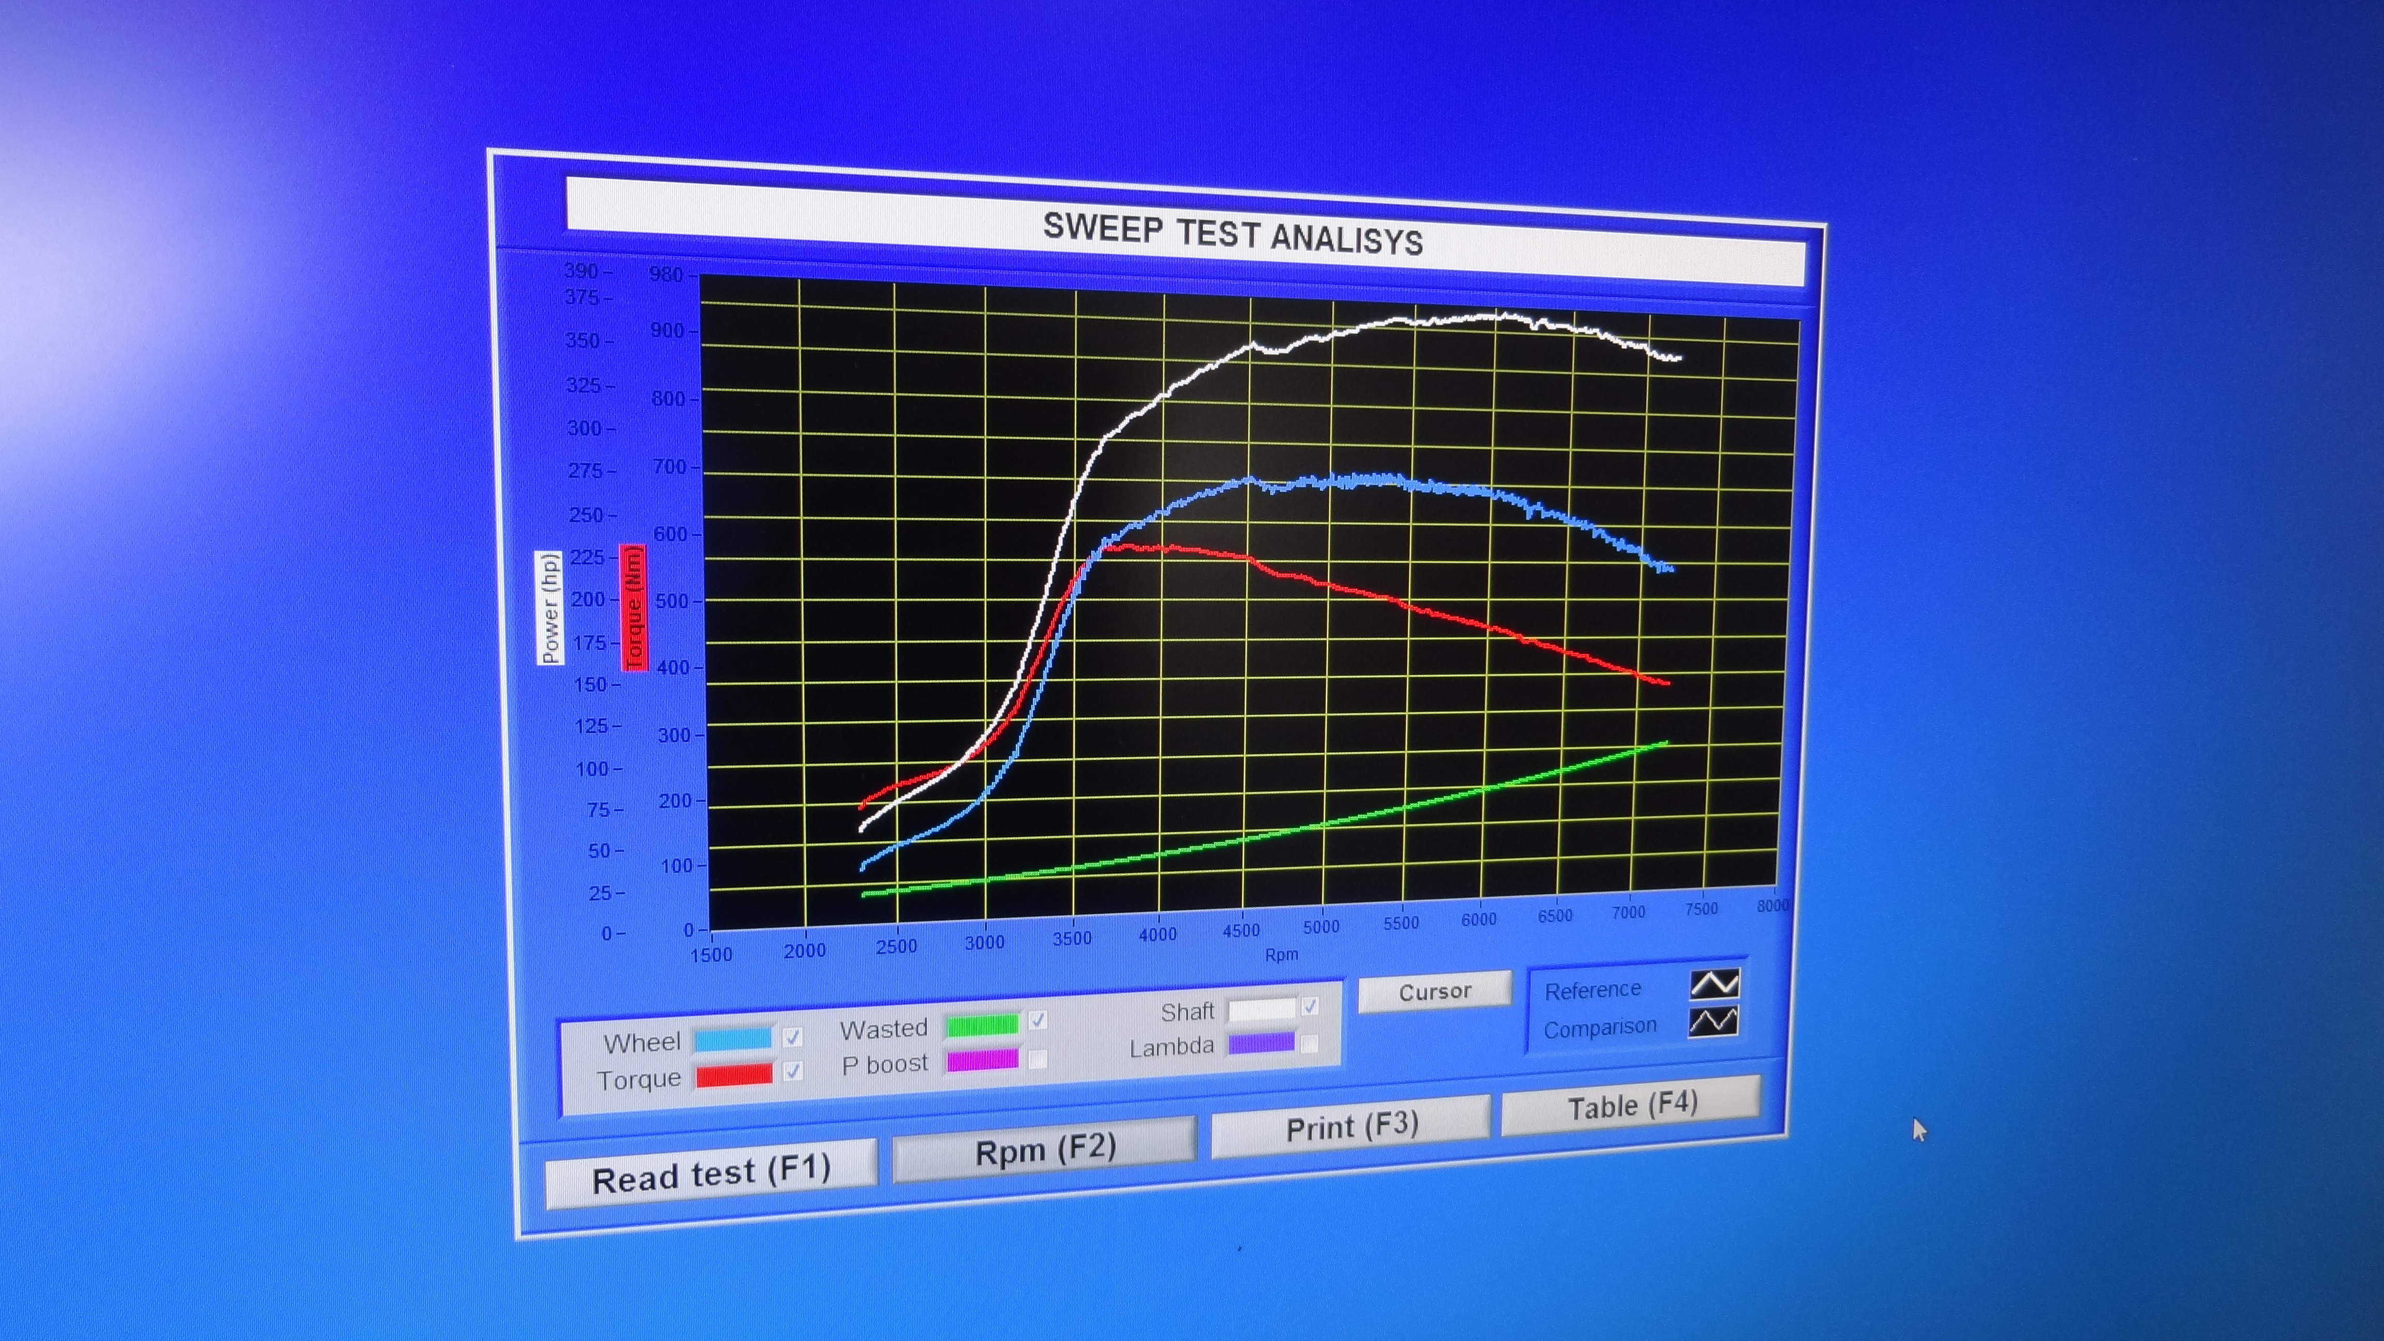Toggle the Wheel curve checkbox
Screen dimensions: 2384x1341
coord(792,1036)
